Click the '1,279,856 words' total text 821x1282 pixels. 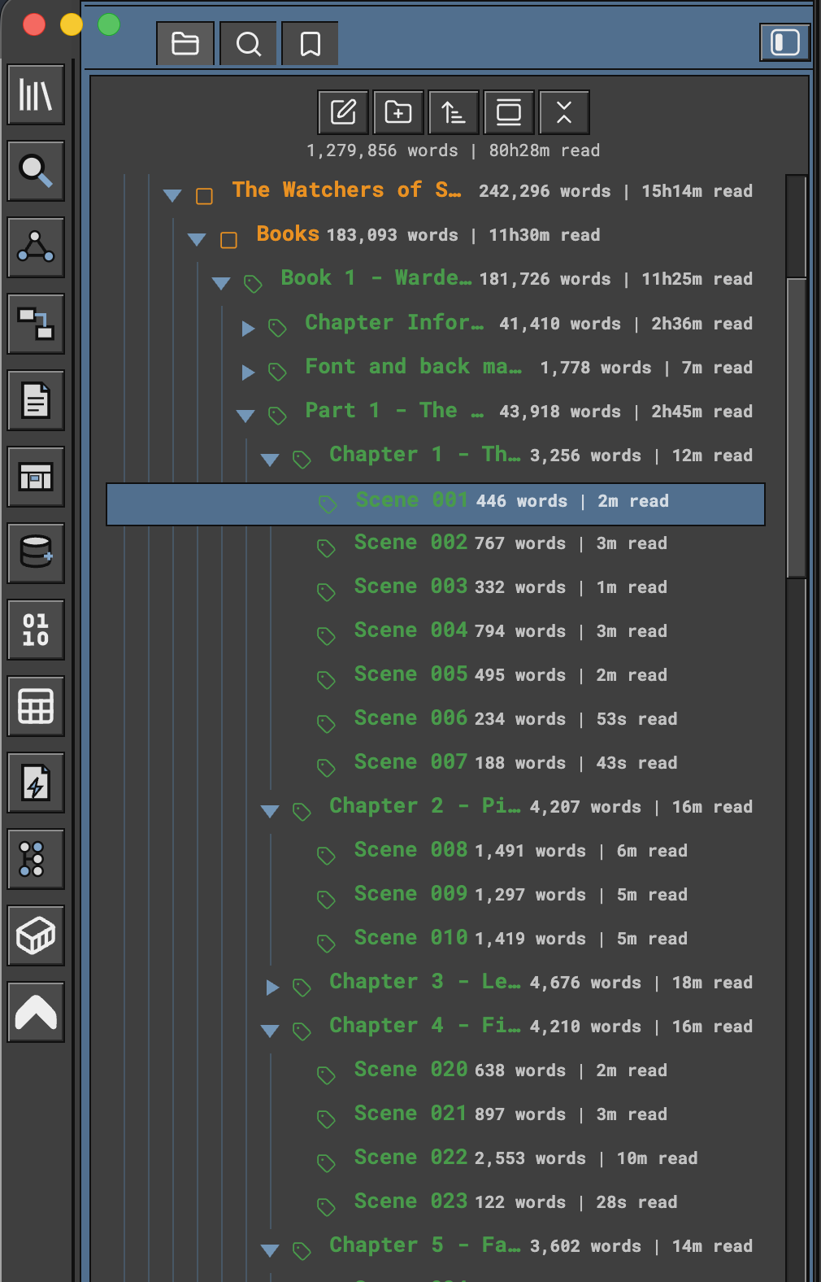382,150
